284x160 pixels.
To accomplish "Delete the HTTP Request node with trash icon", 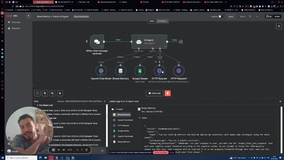I will pos(159,62).
